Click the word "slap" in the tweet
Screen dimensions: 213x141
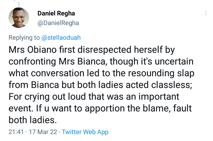[185, 73]
